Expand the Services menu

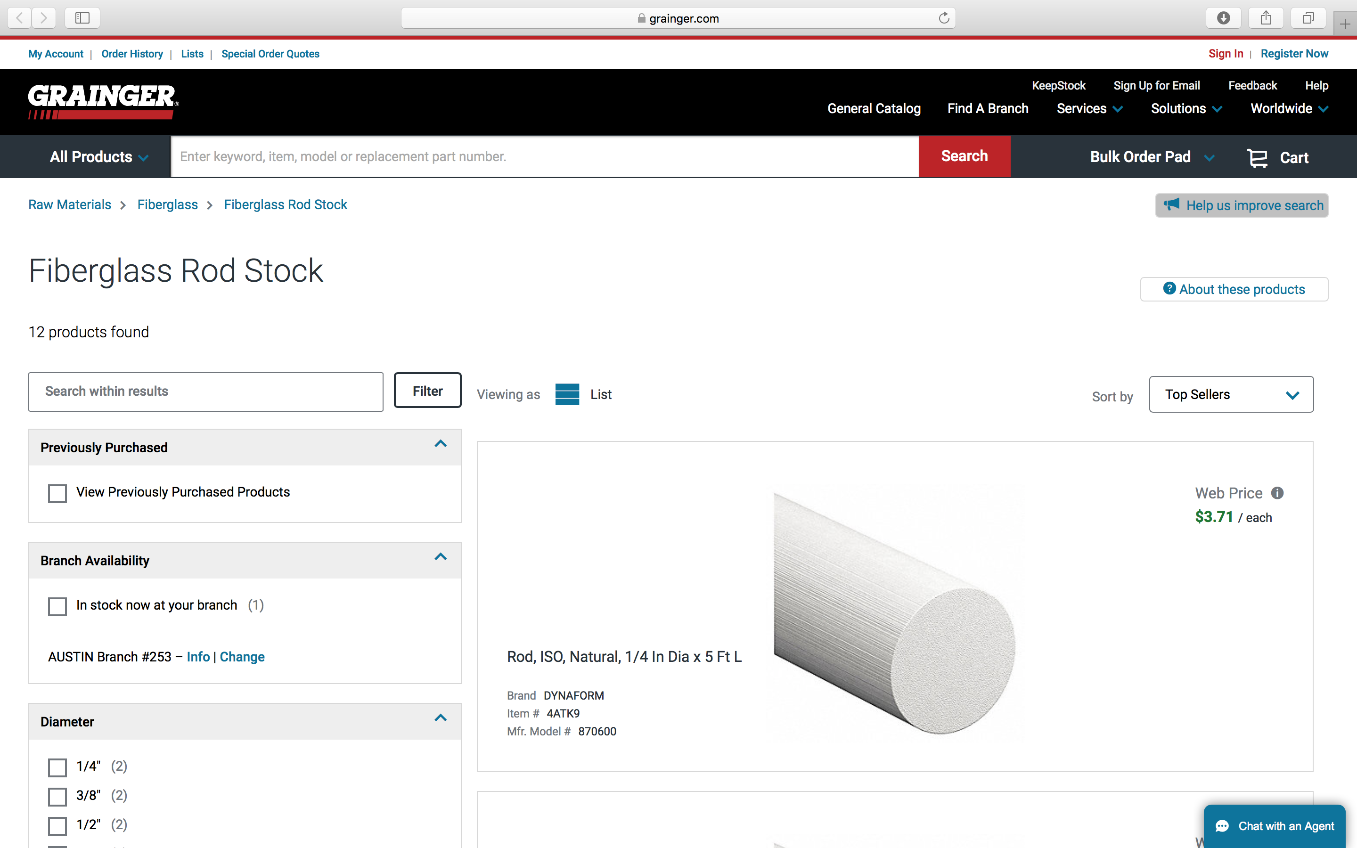click(x=1089, y=108)
